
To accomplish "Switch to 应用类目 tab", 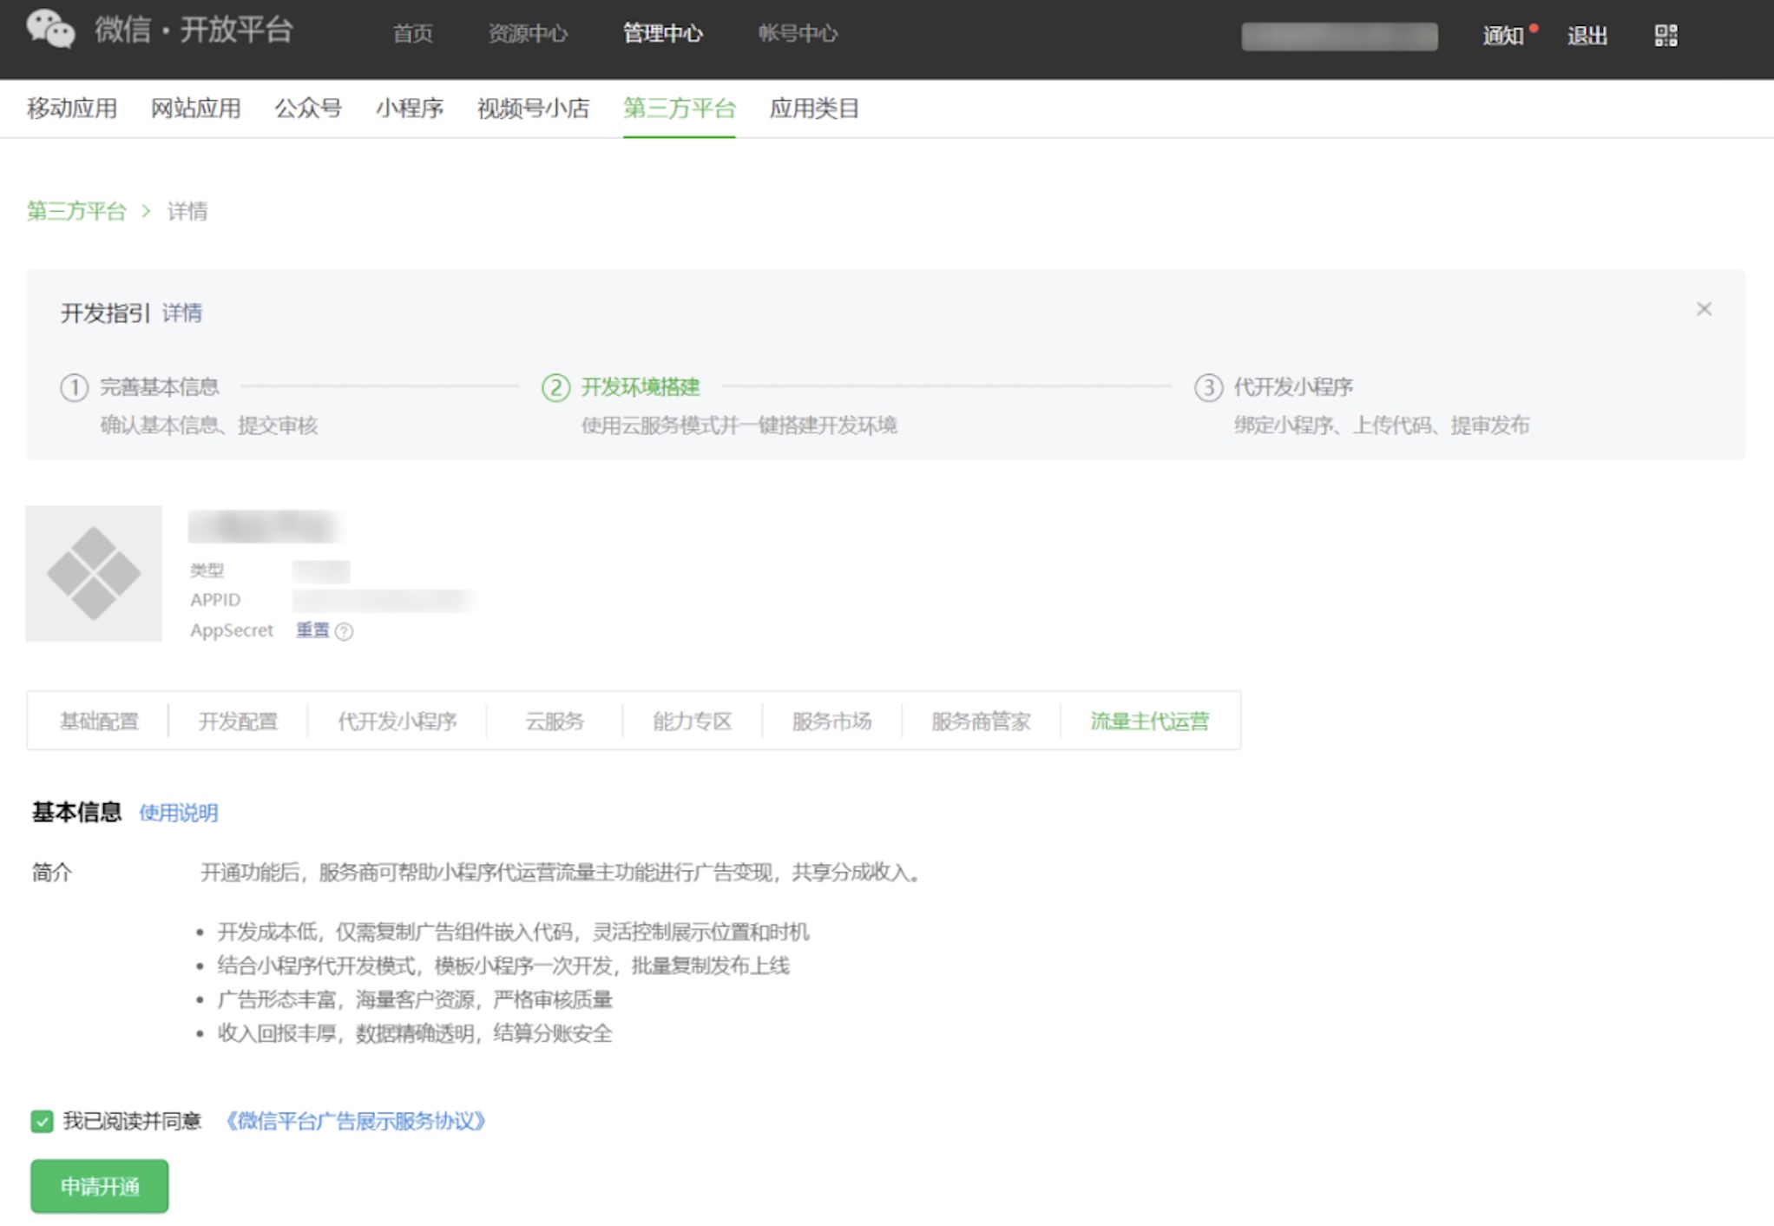I will pos(814,109).
